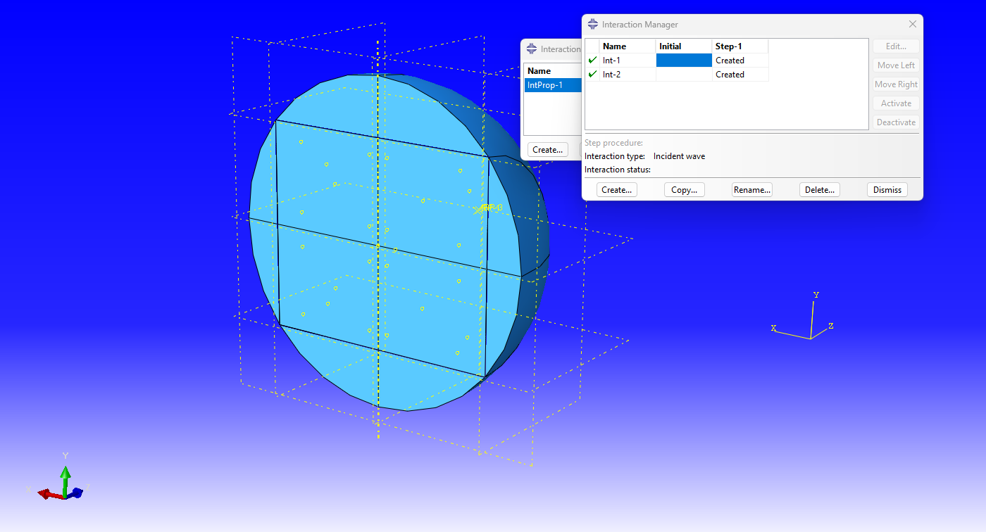This screenshot has width=986, height=532.
Task: Click the background Interaction window title icon
Action: click(x=532, y=49)
